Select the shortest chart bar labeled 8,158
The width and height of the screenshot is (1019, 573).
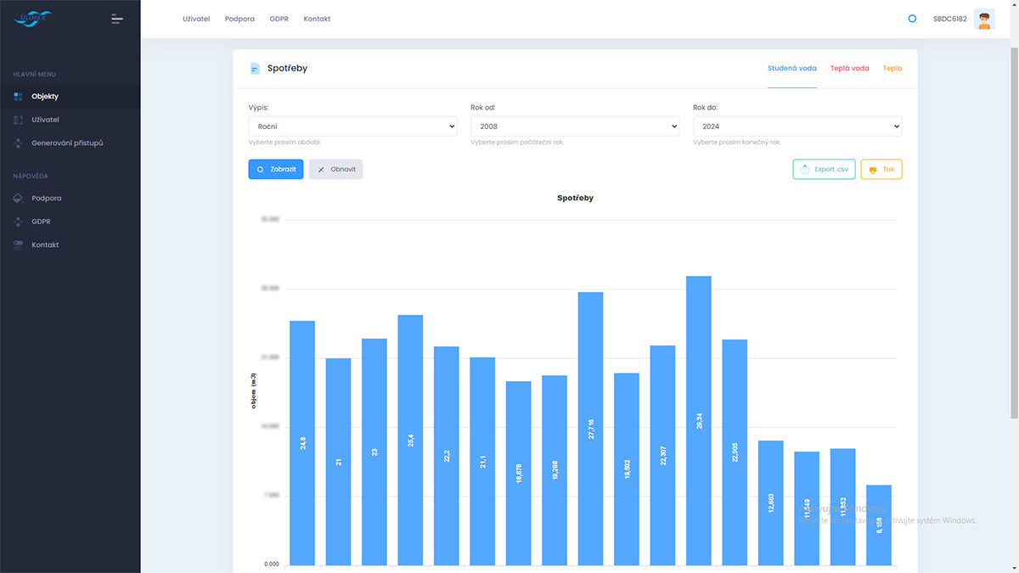(x=879, y=525)
